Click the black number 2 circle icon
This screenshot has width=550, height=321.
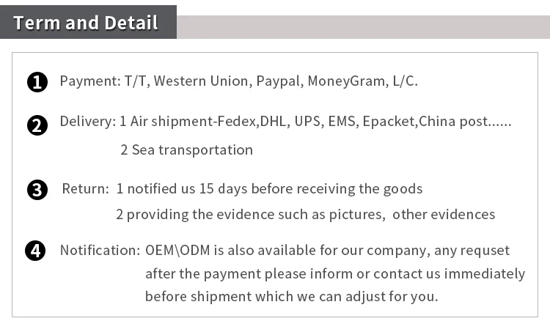point(37,125)
